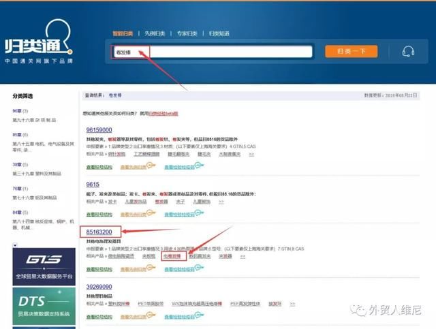
Task: Switch to the 归类知道 tab
Action: coord(219,33)
